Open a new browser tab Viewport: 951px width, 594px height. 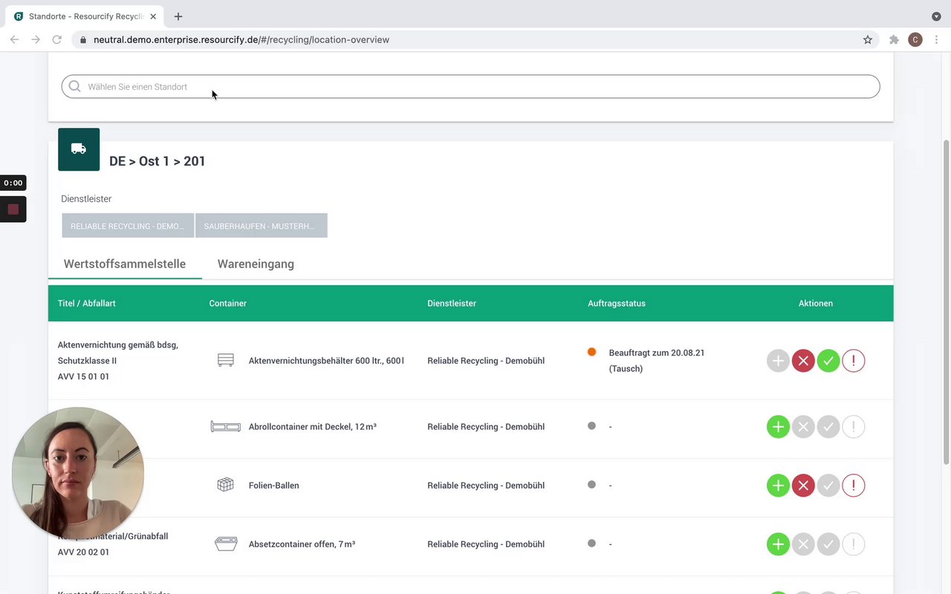[178, 16]
